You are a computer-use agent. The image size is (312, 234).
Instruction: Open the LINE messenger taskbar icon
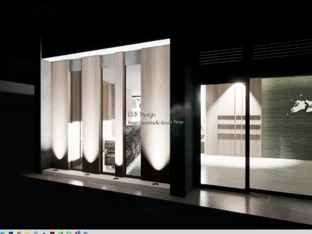click(x=69, y=233)
